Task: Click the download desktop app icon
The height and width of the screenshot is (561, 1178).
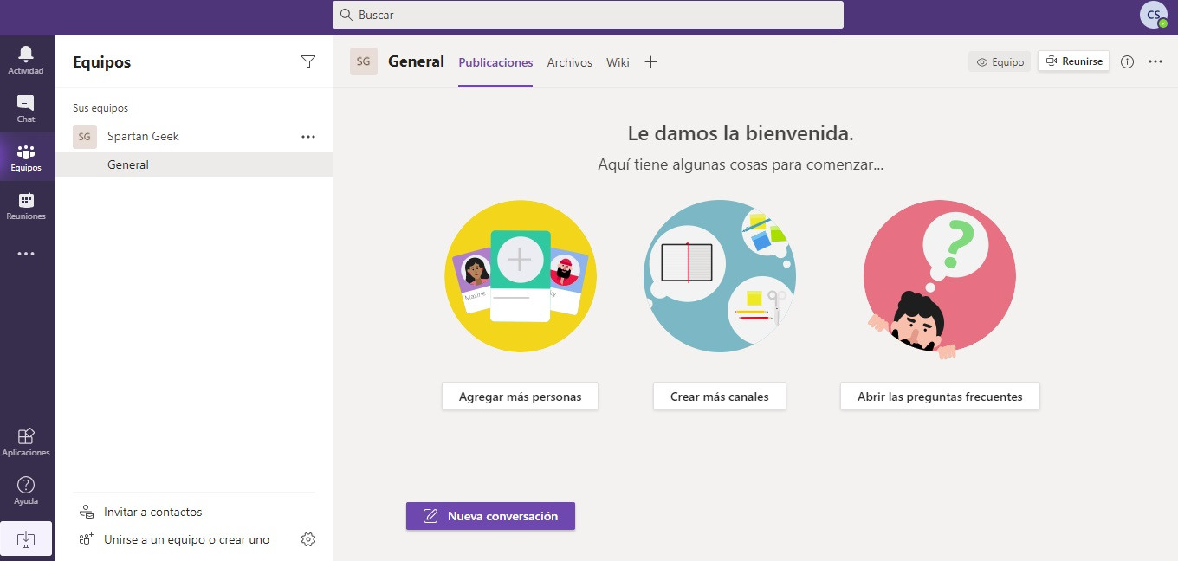Action: (26, 538)
